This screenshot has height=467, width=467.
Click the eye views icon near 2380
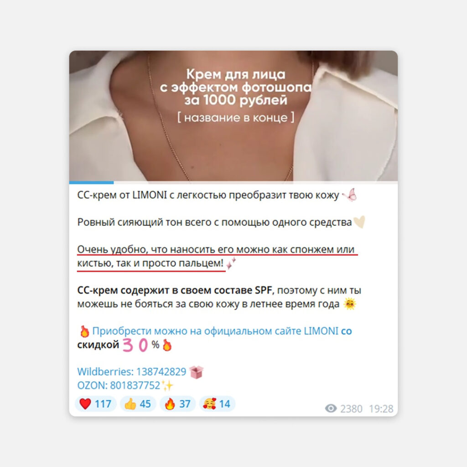[331, 408]
